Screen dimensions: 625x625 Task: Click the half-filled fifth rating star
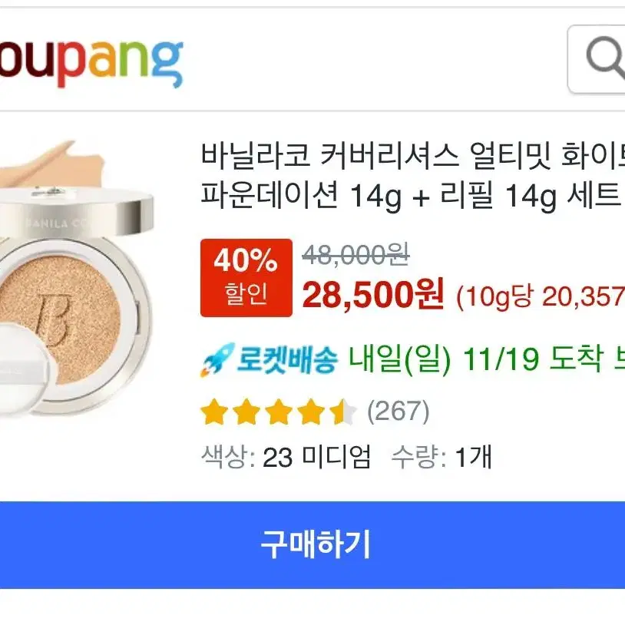point(343,412)
